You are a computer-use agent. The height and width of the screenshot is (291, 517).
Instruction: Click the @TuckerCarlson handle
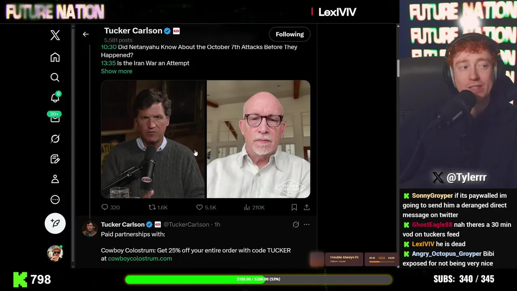click(x=186, y=224)
